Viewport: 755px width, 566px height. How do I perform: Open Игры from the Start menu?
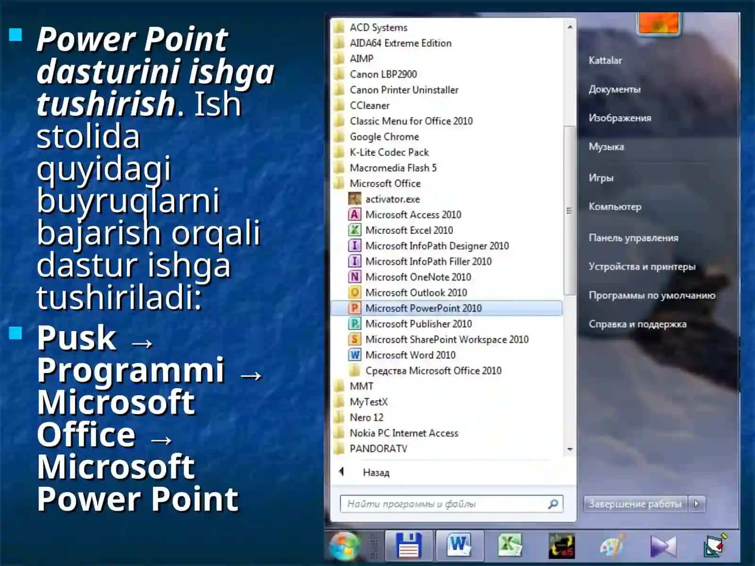click(601, 178)
